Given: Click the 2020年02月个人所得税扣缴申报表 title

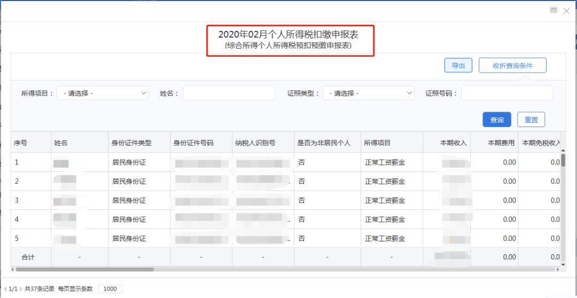Looking at the screenshot, I should 288,35.
